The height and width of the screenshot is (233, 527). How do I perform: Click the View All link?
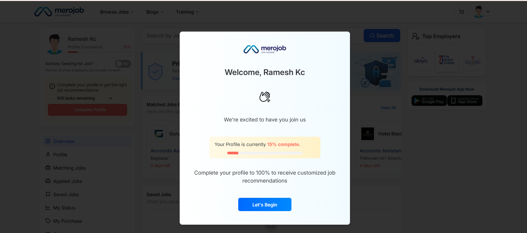point(388,108)
